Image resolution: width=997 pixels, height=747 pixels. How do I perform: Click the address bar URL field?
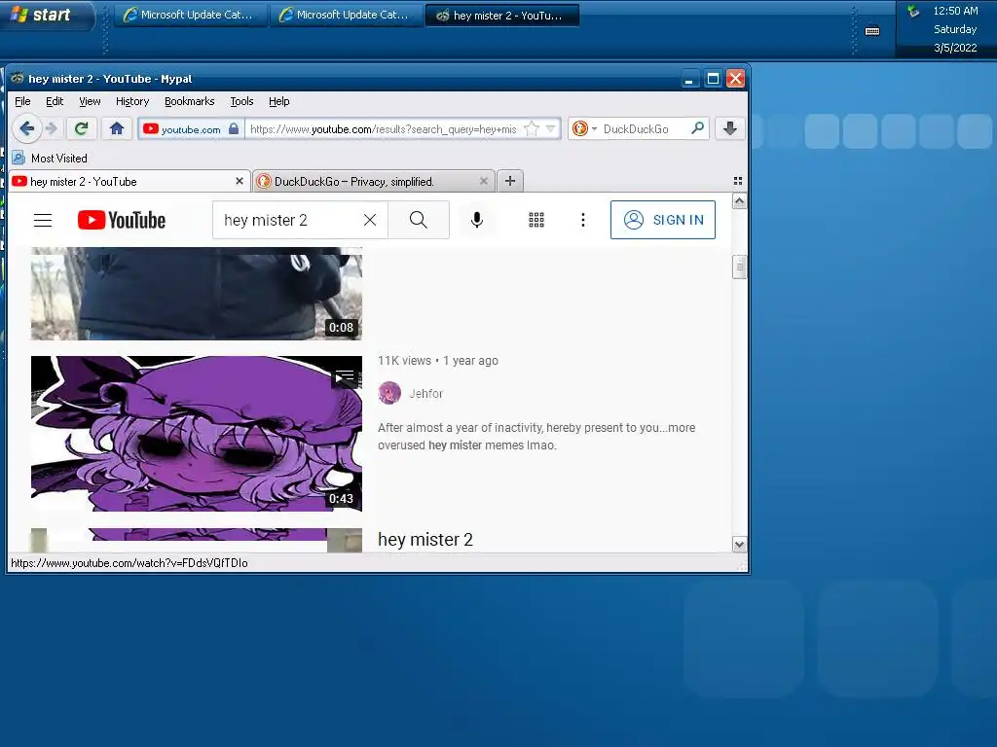point(384,129)
